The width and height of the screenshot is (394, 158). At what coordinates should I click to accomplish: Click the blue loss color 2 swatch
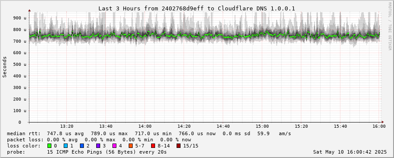pos(82,146)
